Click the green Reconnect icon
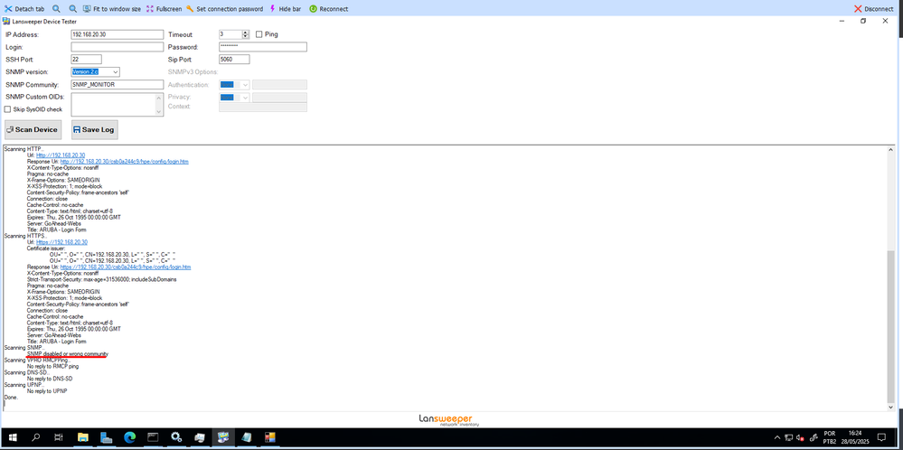 [313, 8]
